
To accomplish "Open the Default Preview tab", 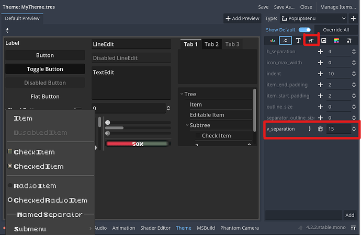I will [x=22, y=18].
